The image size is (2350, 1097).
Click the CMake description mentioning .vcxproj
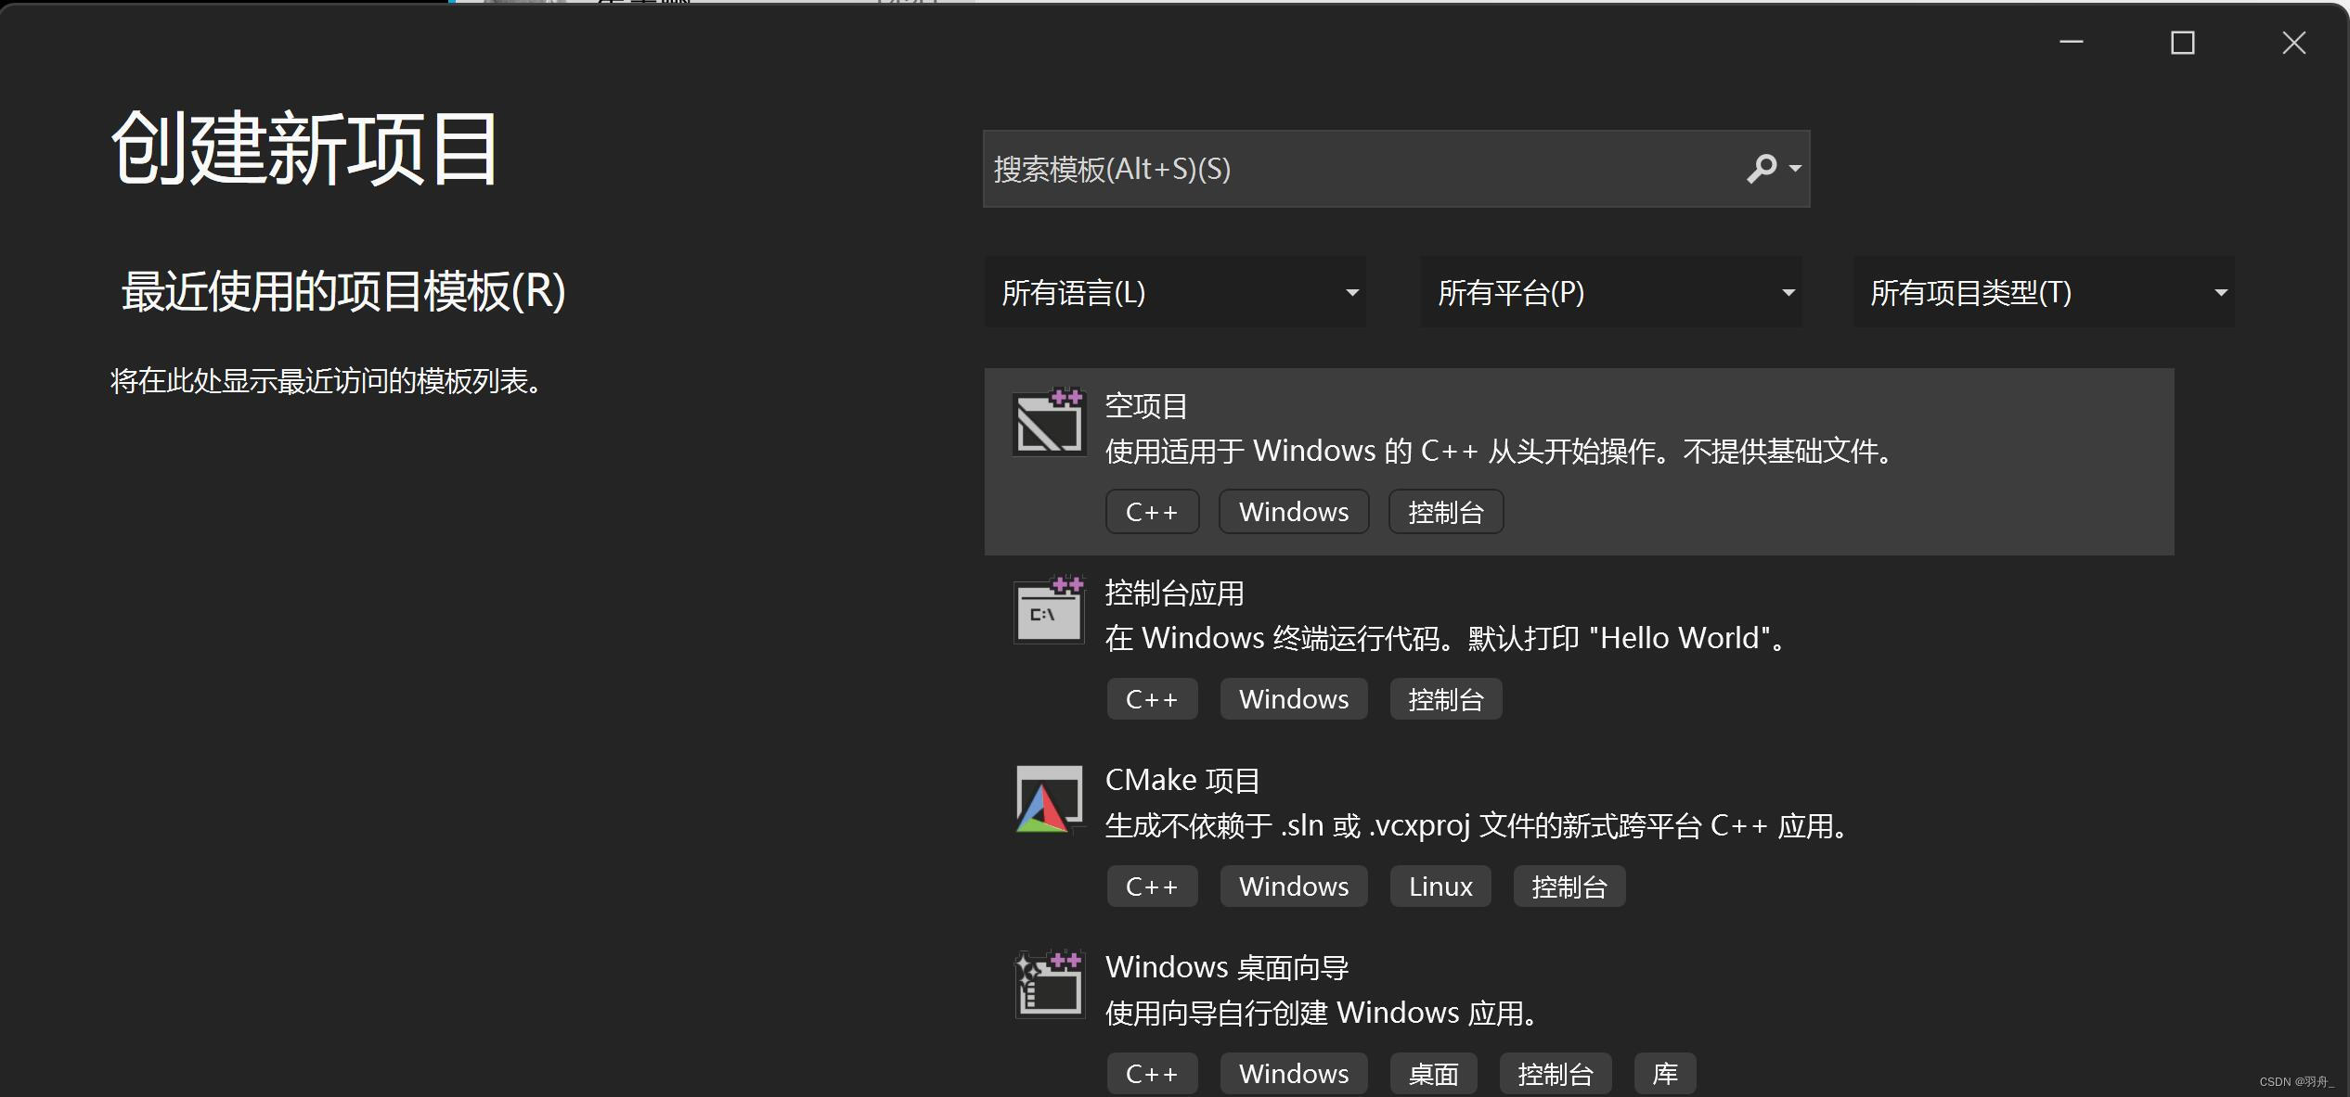[1477, 826]
